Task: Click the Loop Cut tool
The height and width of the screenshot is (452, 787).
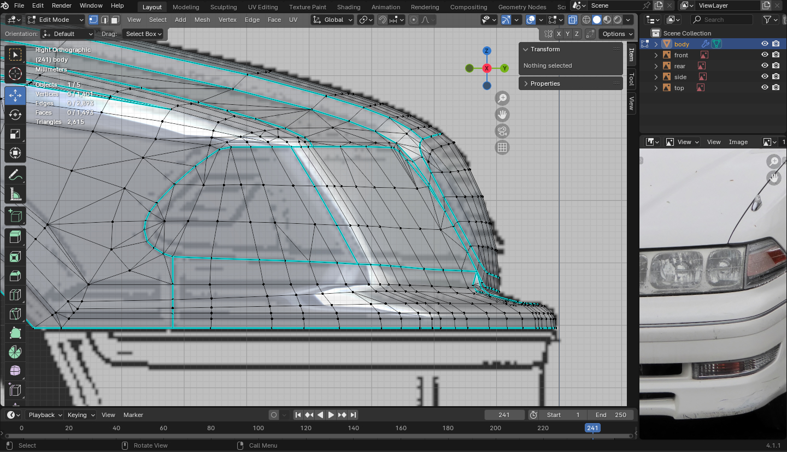Action: click(15, 295)
